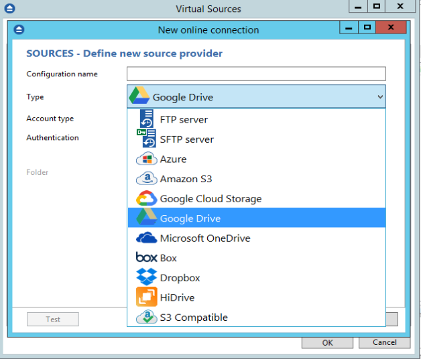Screen dimensions: 421x359
Task: Click the S3 Compatible checkmark icon
Action: click(x=147, y=317)
